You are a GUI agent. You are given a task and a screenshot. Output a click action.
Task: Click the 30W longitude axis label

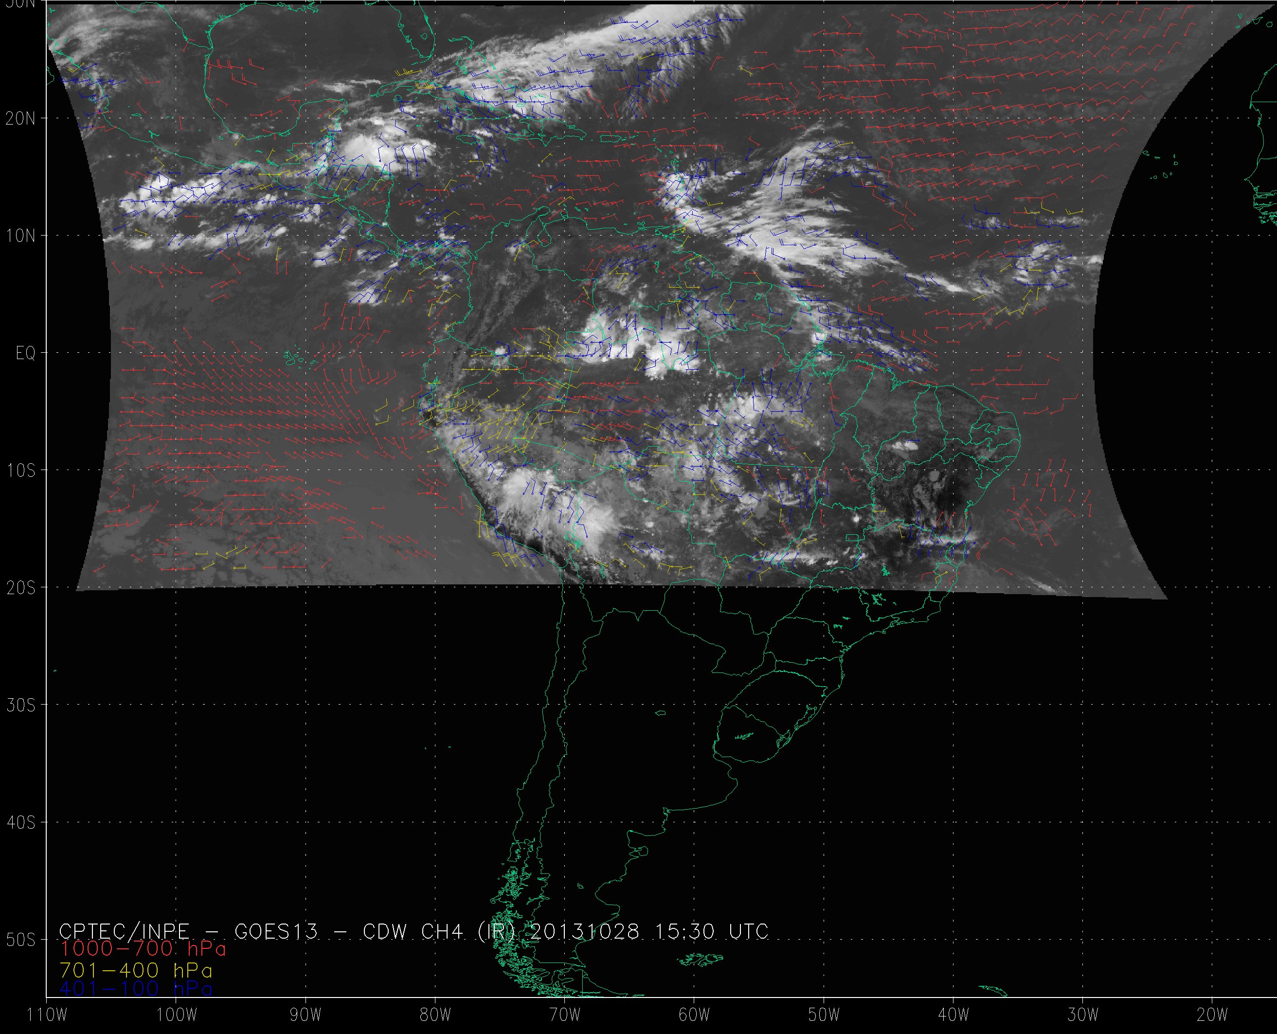pyautogui.click(x=1083, y=1015)
